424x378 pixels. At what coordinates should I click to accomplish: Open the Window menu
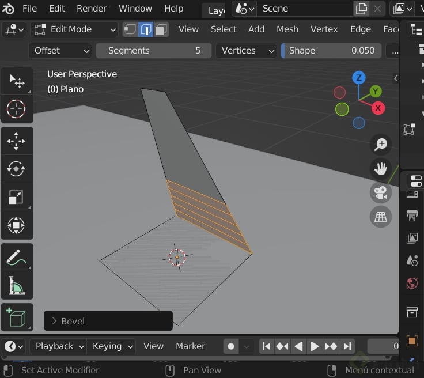pyautogui.click(x=135, y=9)
